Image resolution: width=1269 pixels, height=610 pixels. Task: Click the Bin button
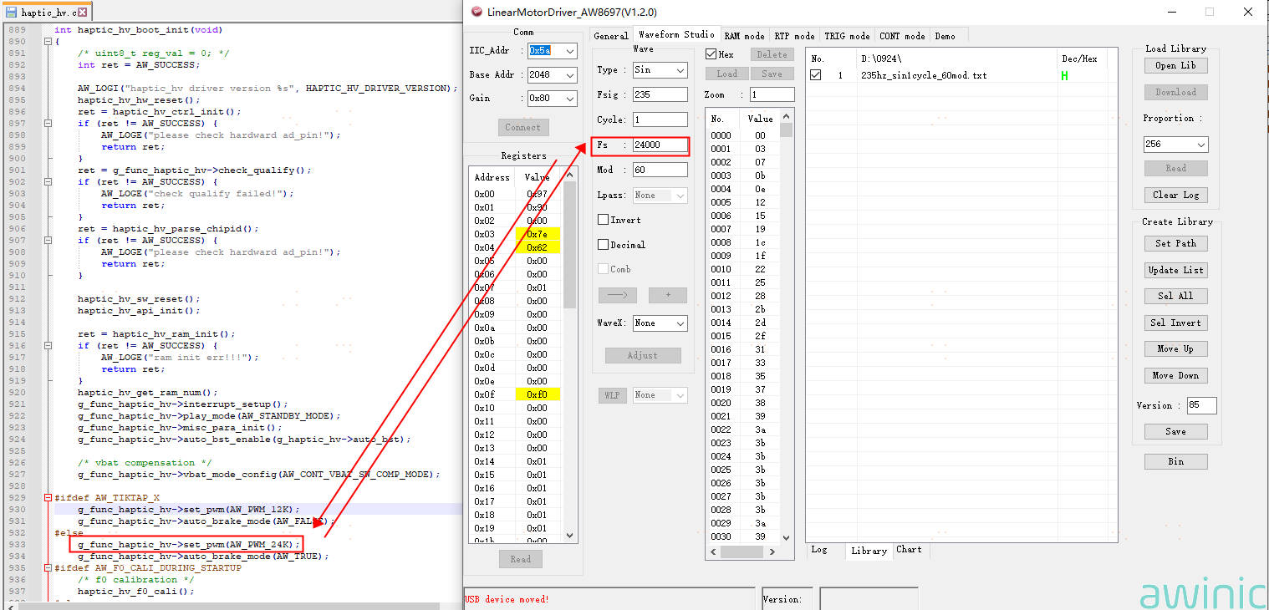(x=1175, y=461)
